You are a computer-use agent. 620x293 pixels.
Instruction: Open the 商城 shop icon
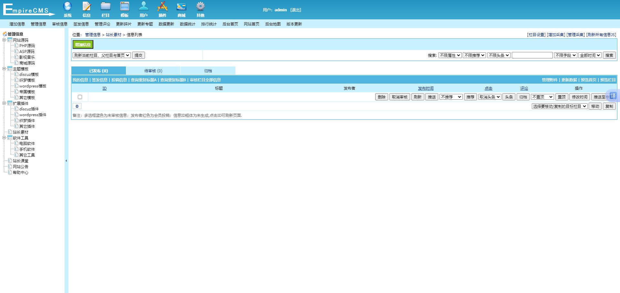pyautogui.click(x=181, y=6)
